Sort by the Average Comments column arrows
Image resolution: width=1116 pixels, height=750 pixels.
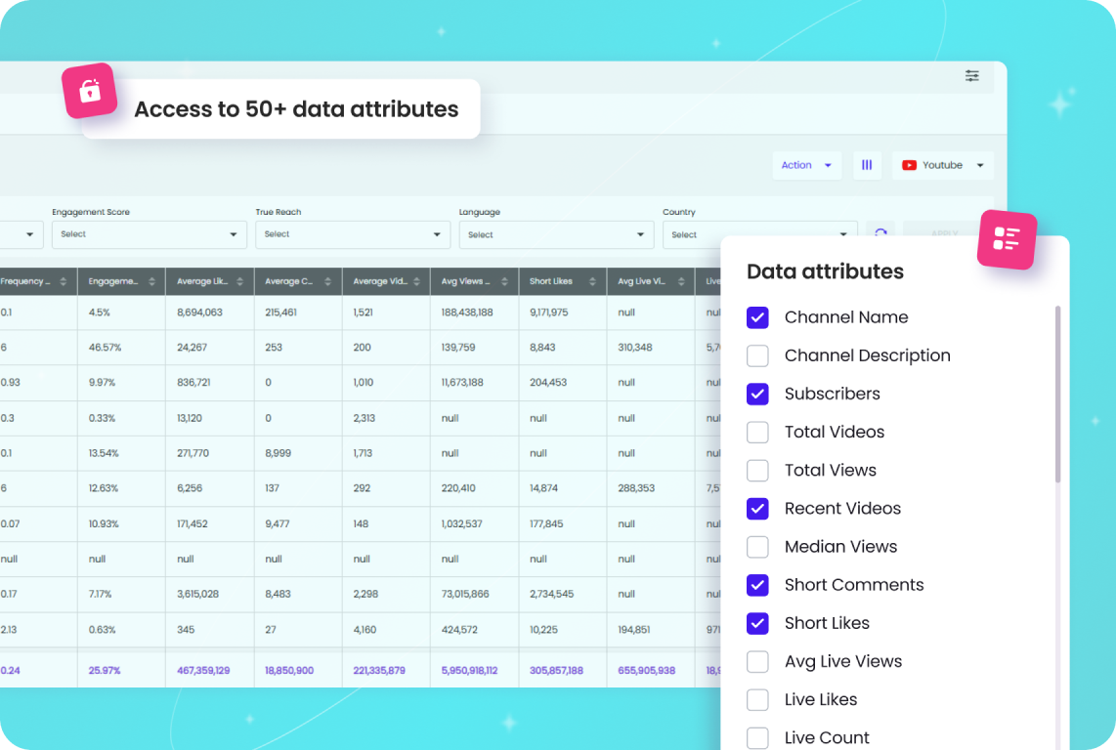click(x=328, y=282)
